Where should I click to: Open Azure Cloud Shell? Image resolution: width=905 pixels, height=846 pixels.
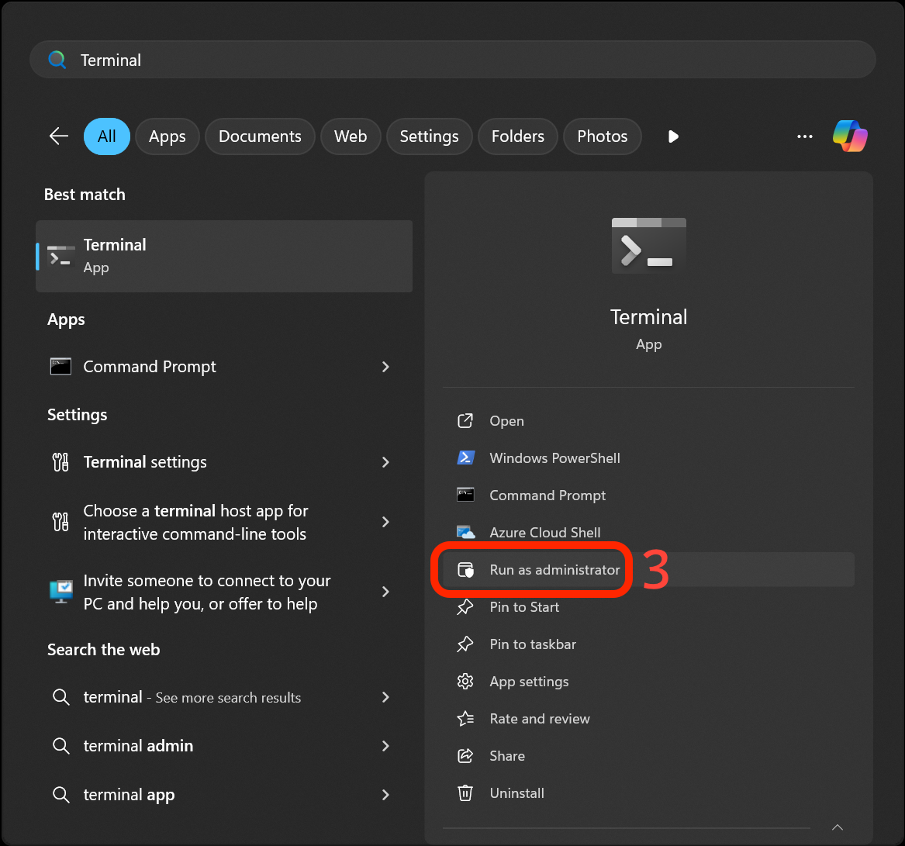coord(544,532)
